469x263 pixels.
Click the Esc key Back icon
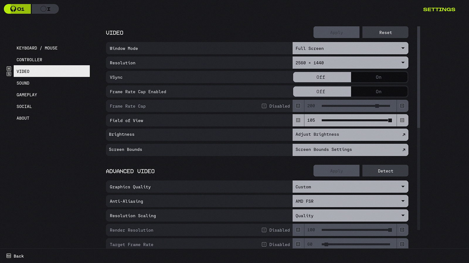pyautogui.click(x=9, y=256)
